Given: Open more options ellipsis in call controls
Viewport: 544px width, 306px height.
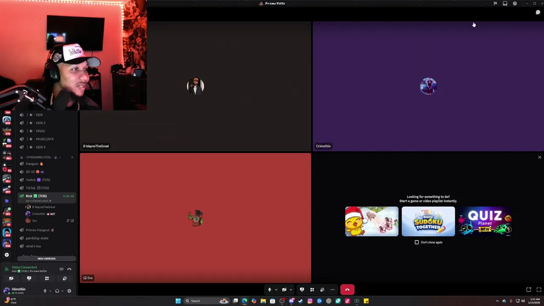Looking at the screenshot, I should 332,290.
